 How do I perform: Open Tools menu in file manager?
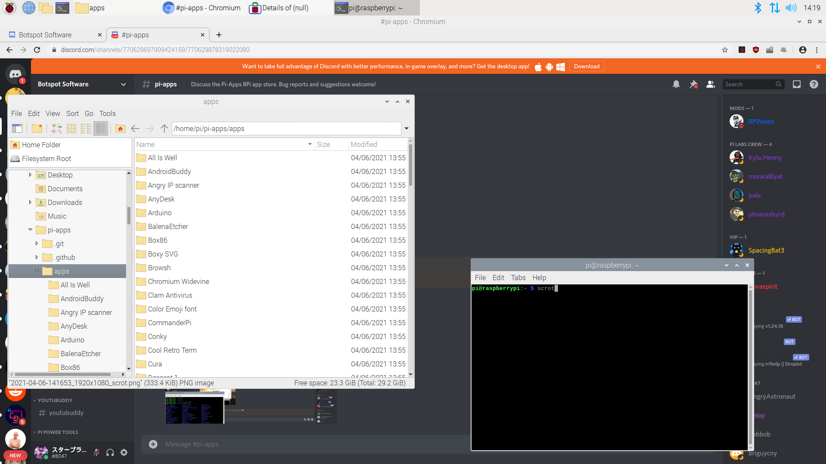click(x=108, y=113)
